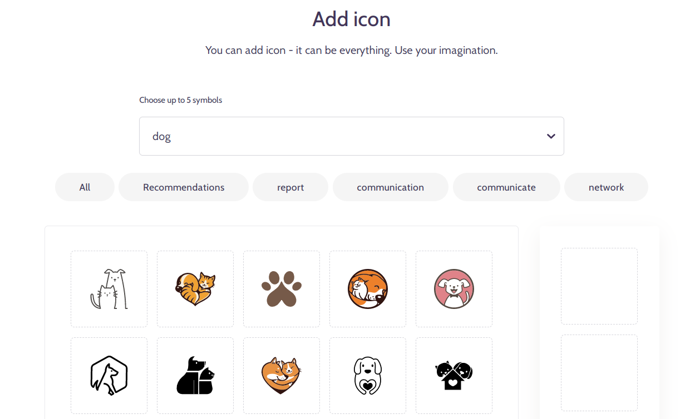Choose the hexagon dog outline icon

tap(109, 376)
